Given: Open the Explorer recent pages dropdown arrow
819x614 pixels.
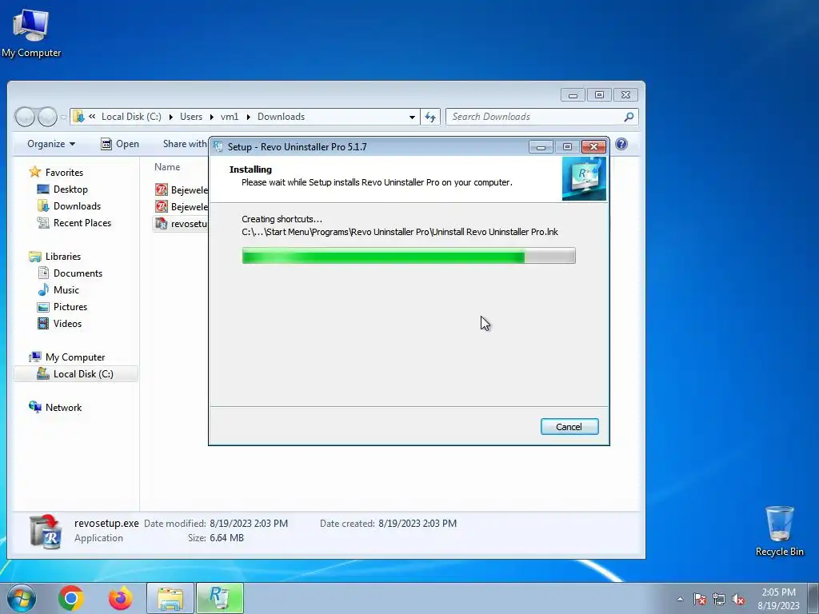Looking at the screenshot, I should pos(63,118).
